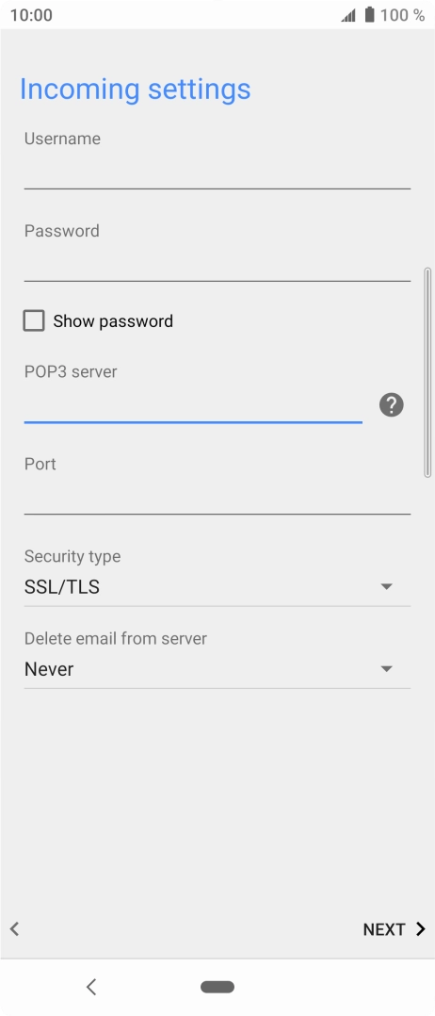
Task: Expand the Delete email from server dropdown arrow
Action: pos(386,669)
